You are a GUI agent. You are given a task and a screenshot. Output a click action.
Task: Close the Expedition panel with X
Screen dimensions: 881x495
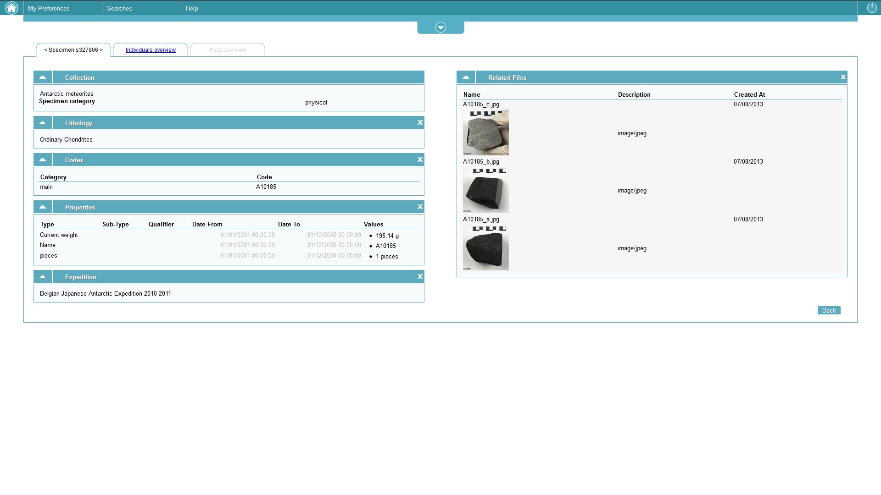[420, 276]
